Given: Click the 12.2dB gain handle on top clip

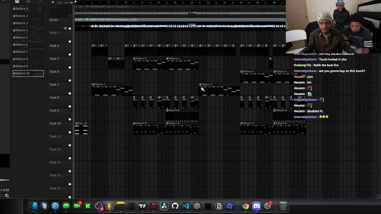Looking at the screenshot, I should (192, 13).
